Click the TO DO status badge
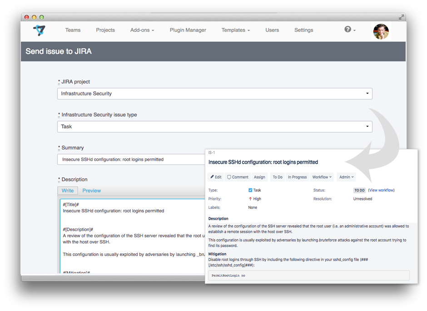Screen dimensions: 427x311 359,190
